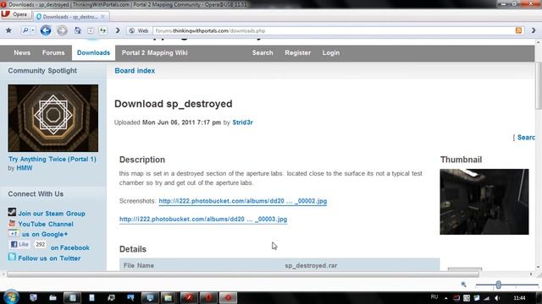The height and width of the screenshot is (304, 542).
Task: Click the Twitter bird icon
Action: click(12, 257)
